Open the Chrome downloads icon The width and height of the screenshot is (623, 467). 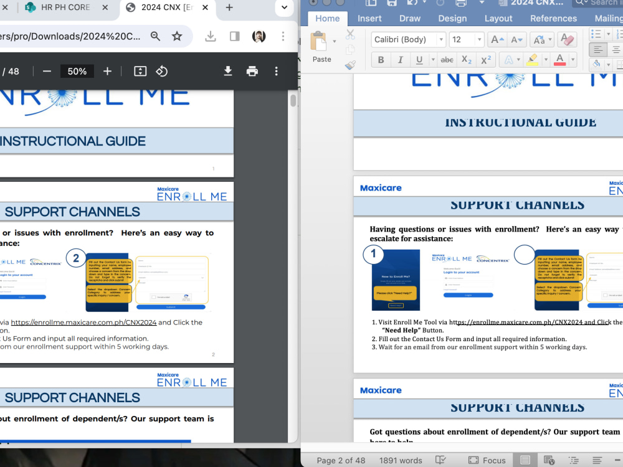211,37
